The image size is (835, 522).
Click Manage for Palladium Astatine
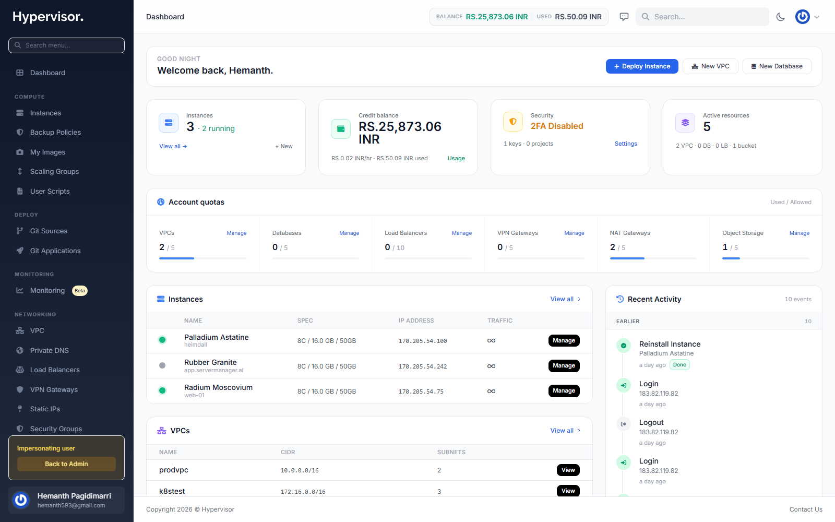(x=564, y=341)
